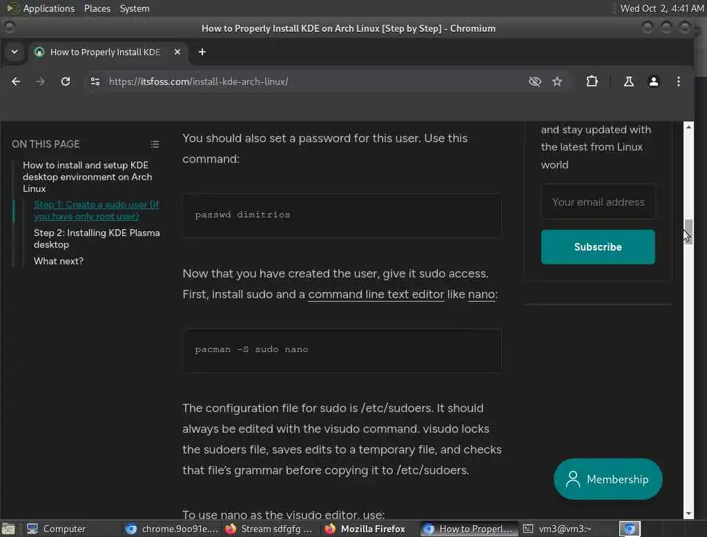This screenshot has width=707, height=537.
Task: Click the crossed-out eye tracking protection icon
Action: pos(535,81)
